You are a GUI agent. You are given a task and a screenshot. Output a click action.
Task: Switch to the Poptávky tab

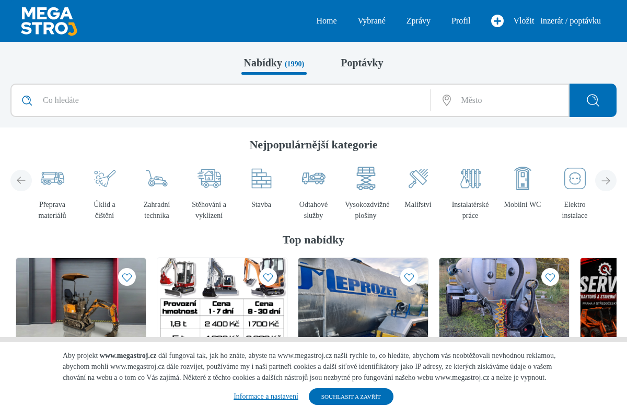(x=362, y=63)
